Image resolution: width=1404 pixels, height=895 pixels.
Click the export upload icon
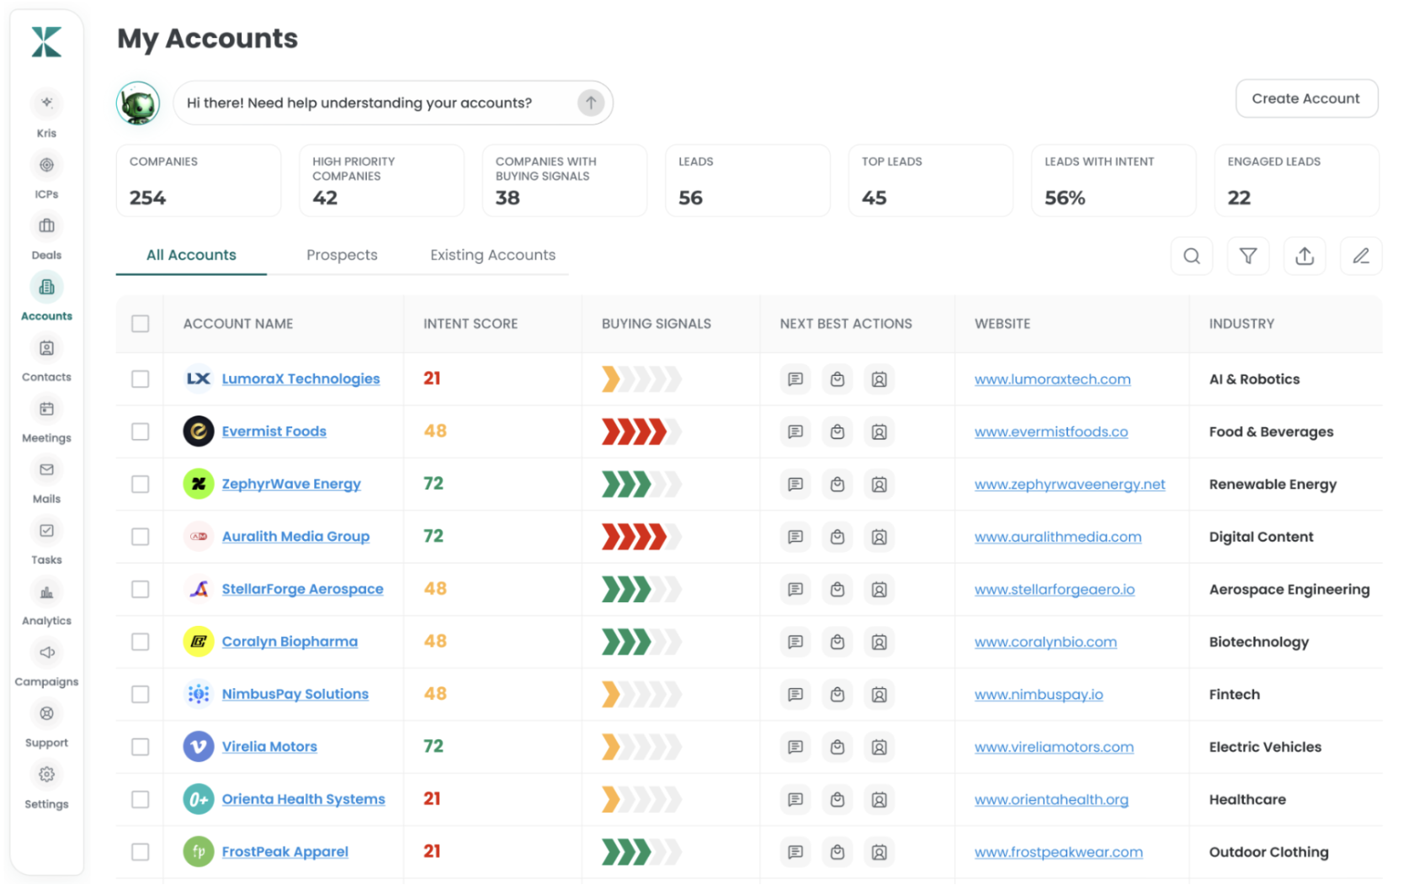point(1305,256)
